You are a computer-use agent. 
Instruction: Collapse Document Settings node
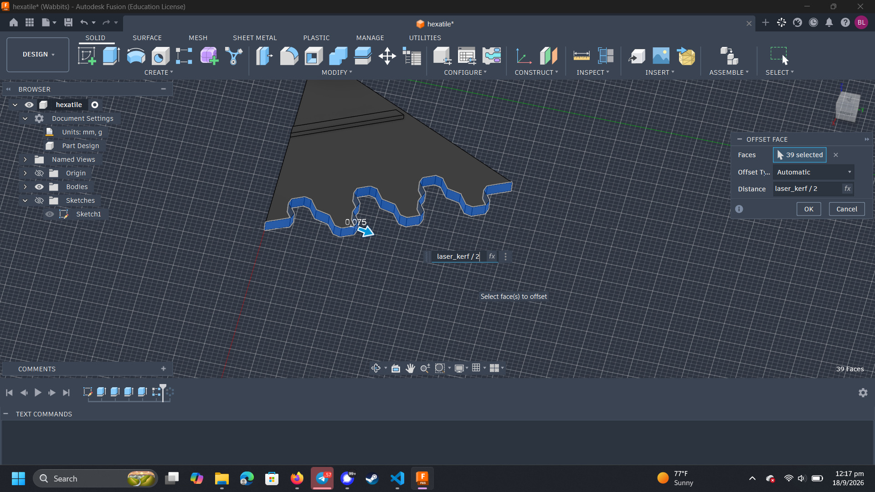[25, 118]
